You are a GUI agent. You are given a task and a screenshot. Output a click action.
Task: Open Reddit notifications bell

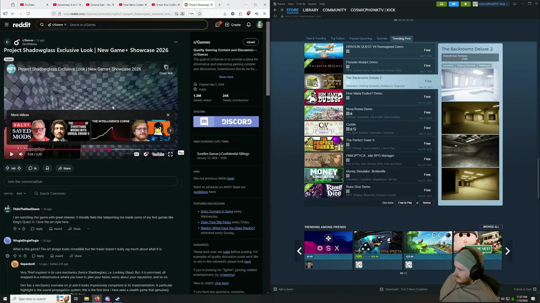(x=248, y=25)
